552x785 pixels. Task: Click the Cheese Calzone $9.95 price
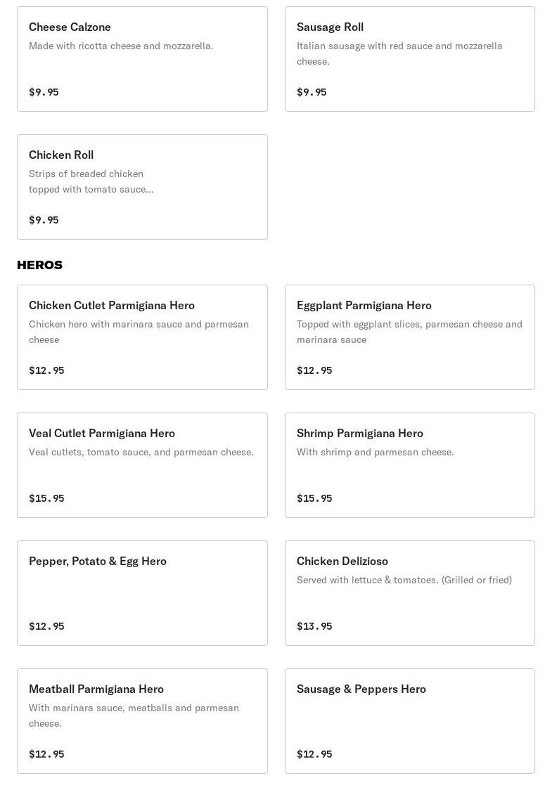(x=44, y=92)
